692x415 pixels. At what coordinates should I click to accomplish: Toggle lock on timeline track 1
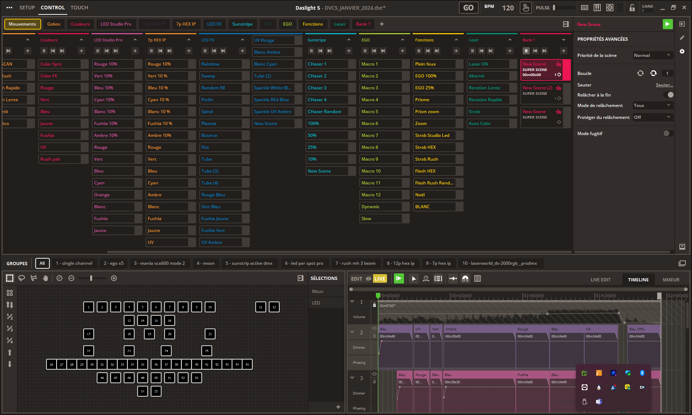pos(374,305)
